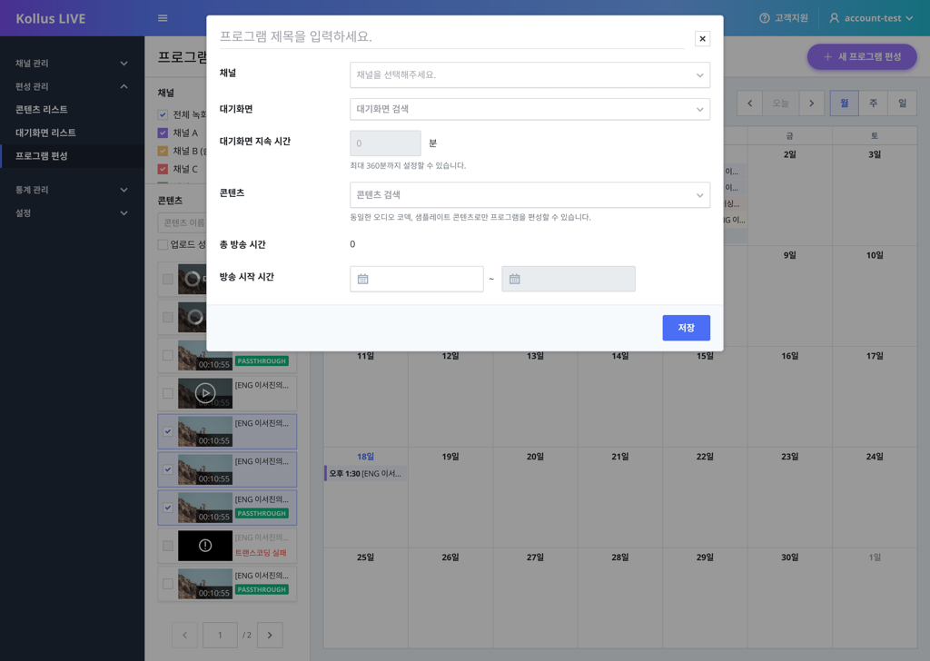Click calendar icon in broadcast start time field
This screenshot has width=930, height=661.
[363, 279]
